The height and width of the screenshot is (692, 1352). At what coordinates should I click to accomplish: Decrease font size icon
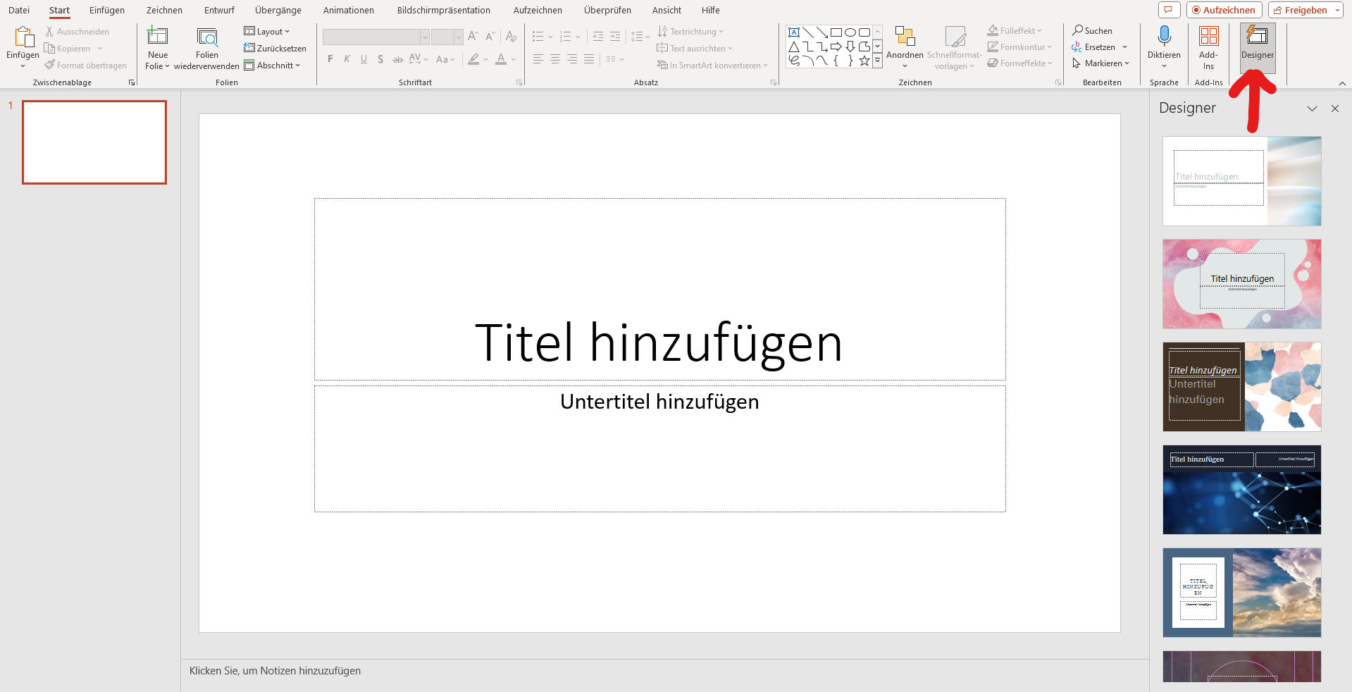click(x=490, y=36)
